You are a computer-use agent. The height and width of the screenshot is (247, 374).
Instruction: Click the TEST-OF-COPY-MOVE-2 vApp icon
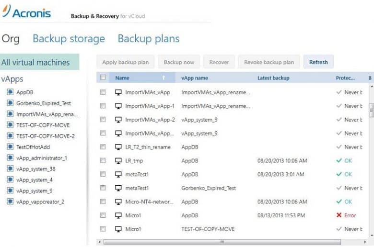click(x=10, y=136)
